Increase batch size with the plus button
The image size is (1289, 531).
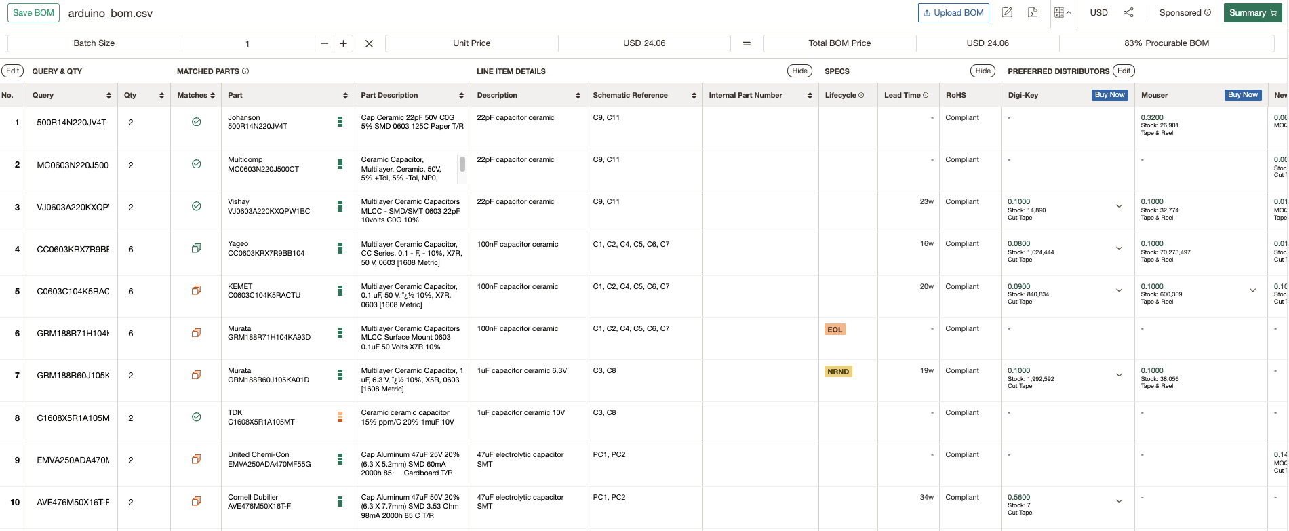(x=343, y=43)
